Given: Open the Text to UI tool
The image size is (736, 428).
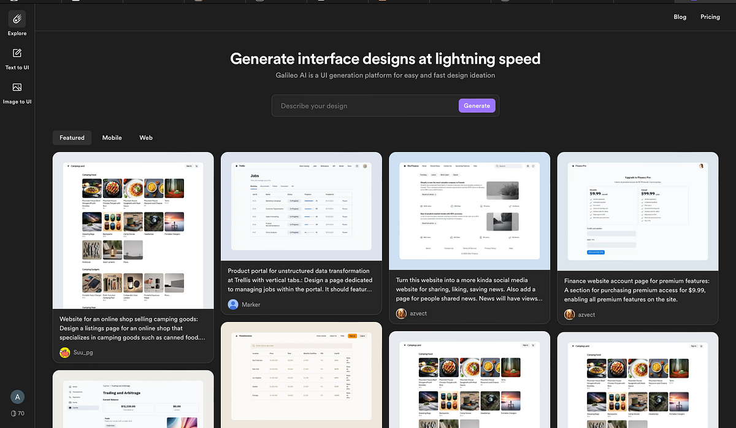Looking at the screenshot, I should pyautogui.click(x=17, y=59).
